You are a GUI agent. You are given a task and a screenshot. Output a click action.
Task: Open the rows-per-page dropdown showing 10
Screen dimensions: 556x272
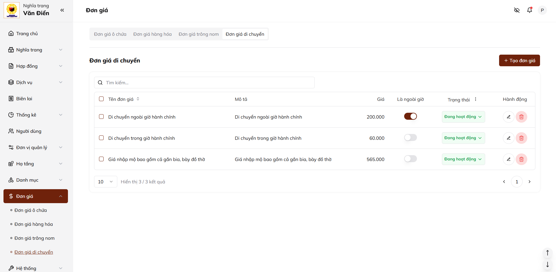(105, 182)
